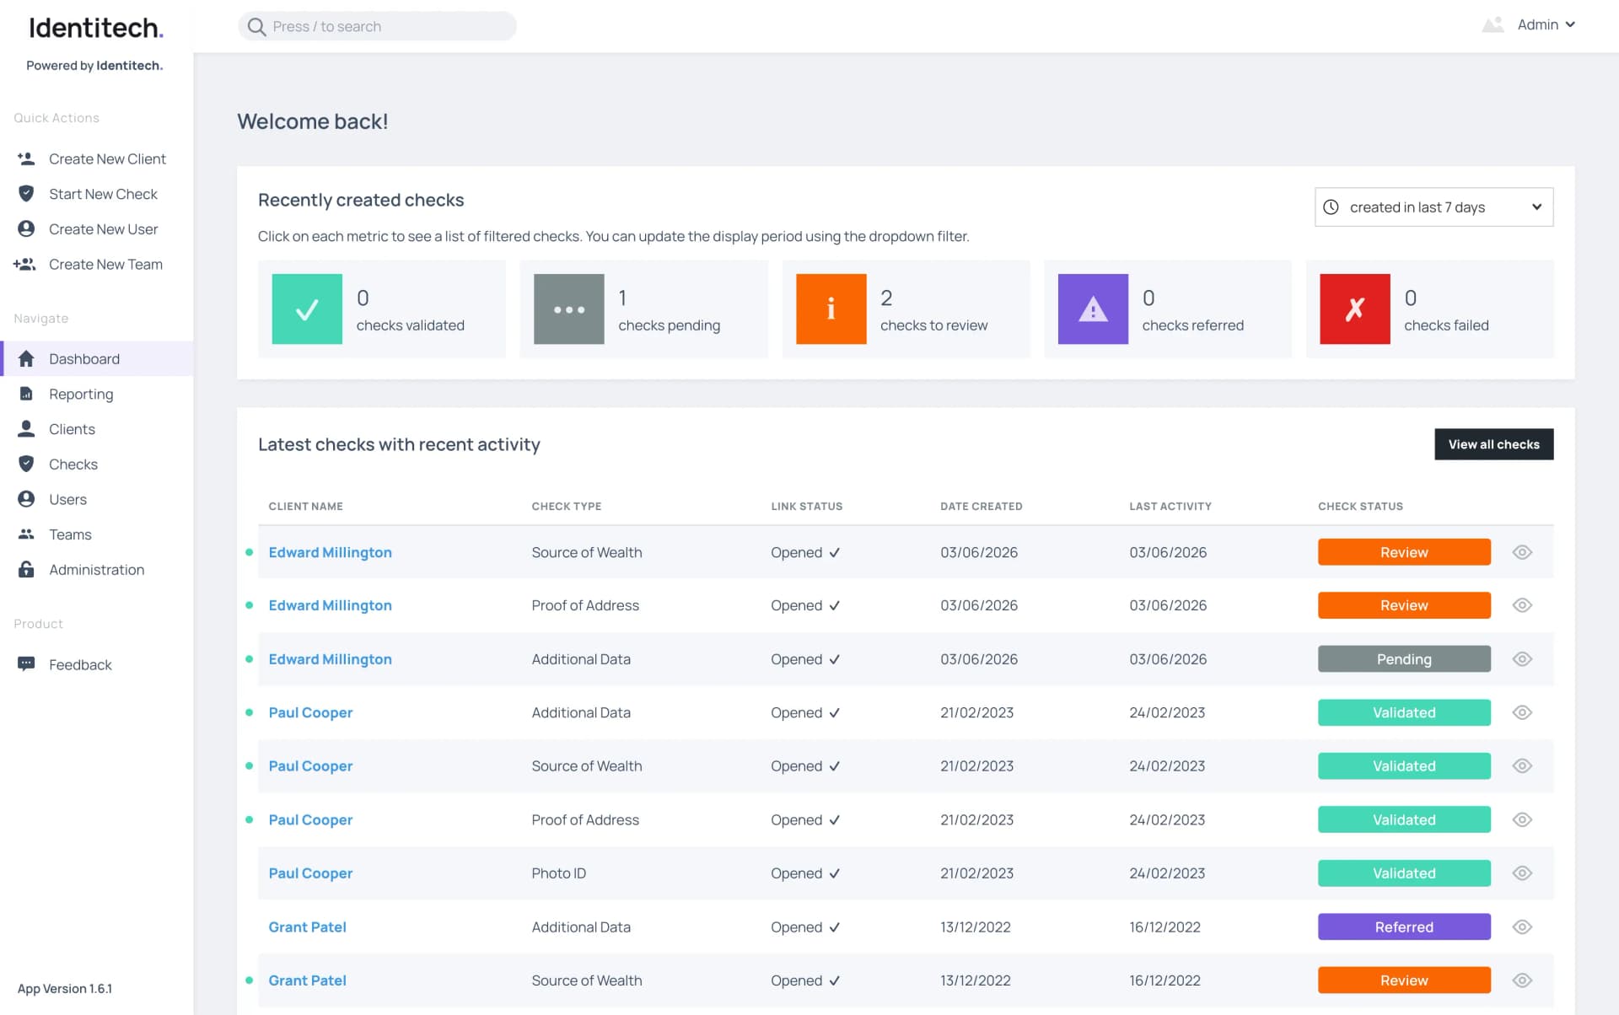
Task: Click the Checks shield icon in Navigate
Action: tap(26, 464)
